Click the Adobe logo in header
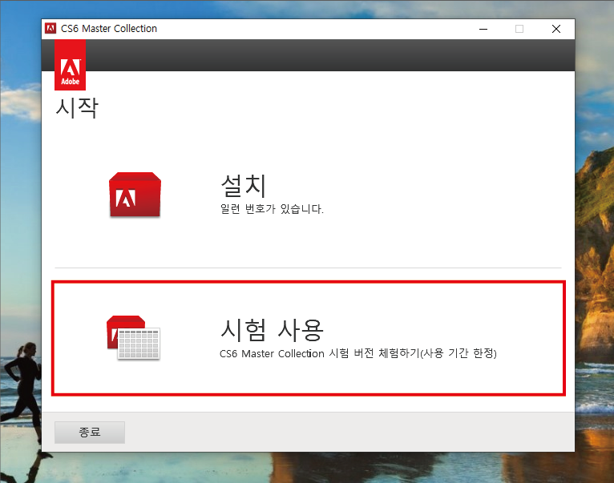This screenshot has width=614, height=483. click(x=70, y=65)
